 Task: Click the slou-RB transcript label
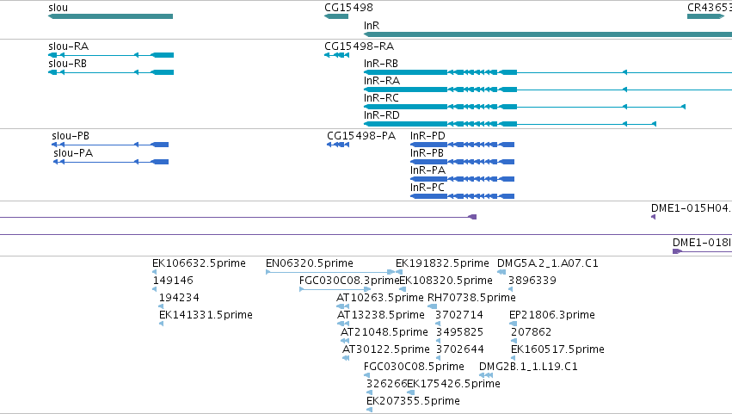(67, 64)
